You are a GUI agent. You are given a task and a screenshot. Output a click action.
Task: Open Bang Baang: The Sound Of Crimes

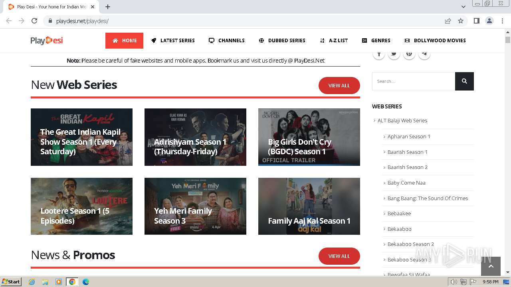coord(428,198)
